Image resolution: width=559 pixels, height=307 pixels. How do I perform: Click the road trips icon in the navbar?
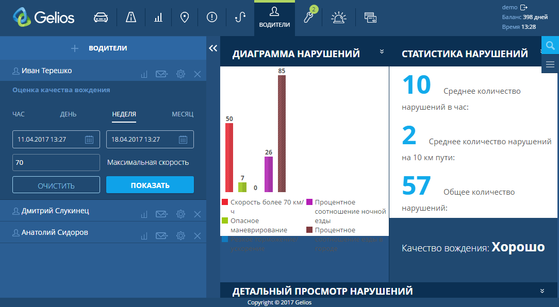(x=131, y=18)
